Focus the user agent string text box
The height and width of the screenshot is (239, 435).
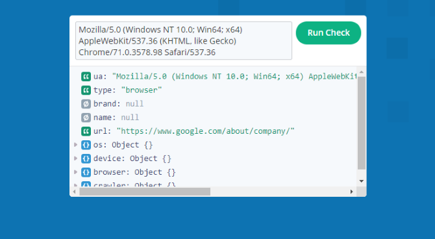pyautogui.click(x=184, y=40)
